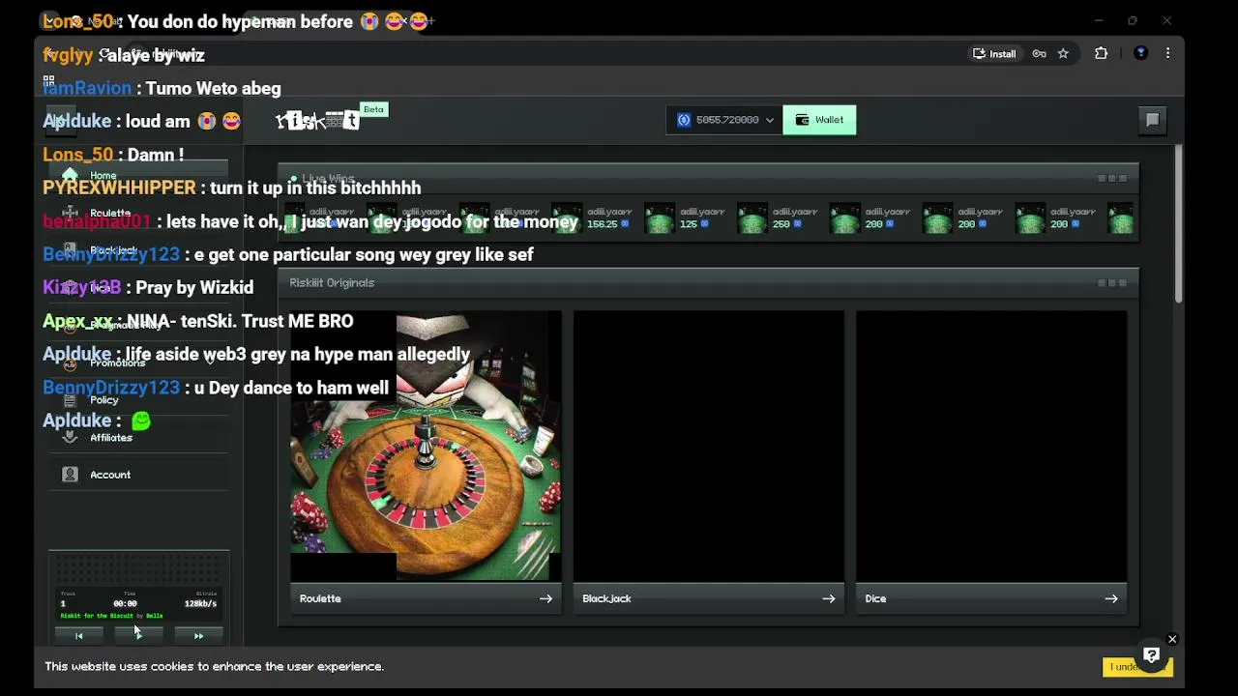Open the password key icon in address bar
Viewport: 1238px width, 696px height.
tap(1040, 54)
